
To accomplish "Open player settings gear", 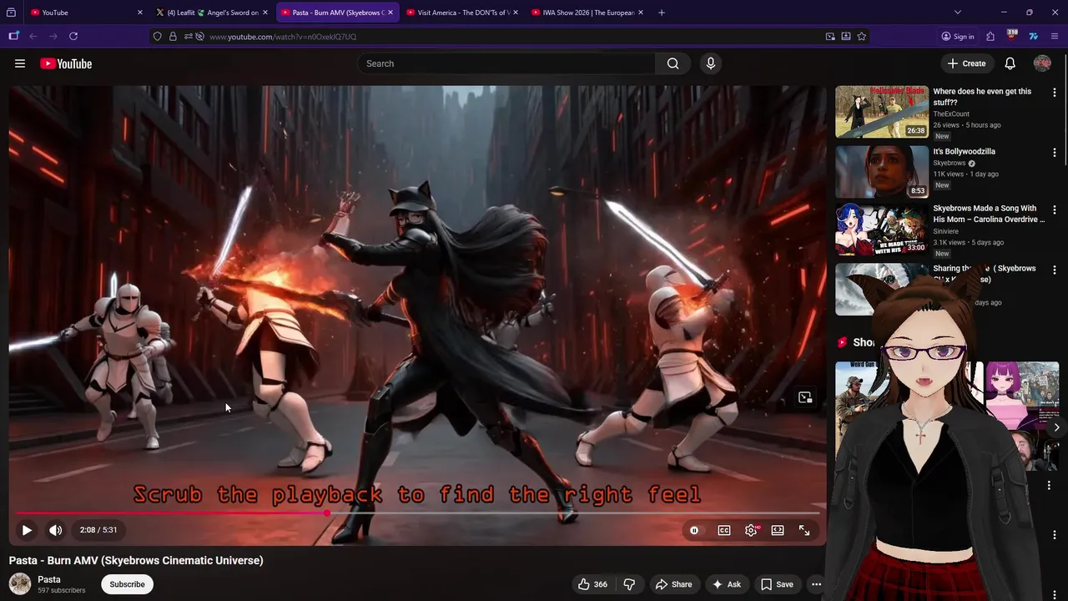I will pyautogui.click(x=751, y=530).
